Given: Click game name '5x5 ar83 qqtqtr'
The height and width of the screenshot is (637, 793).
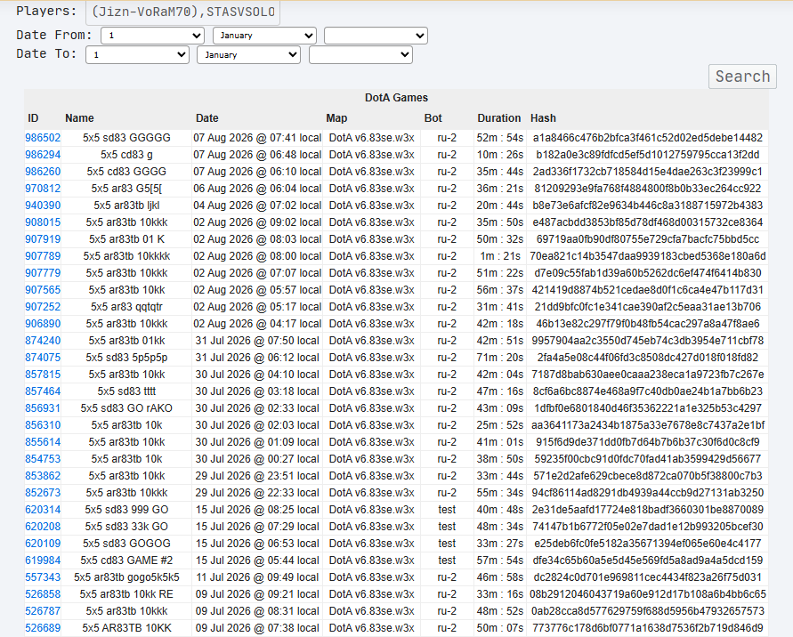Looking at the screenshot, I should 126,307.
